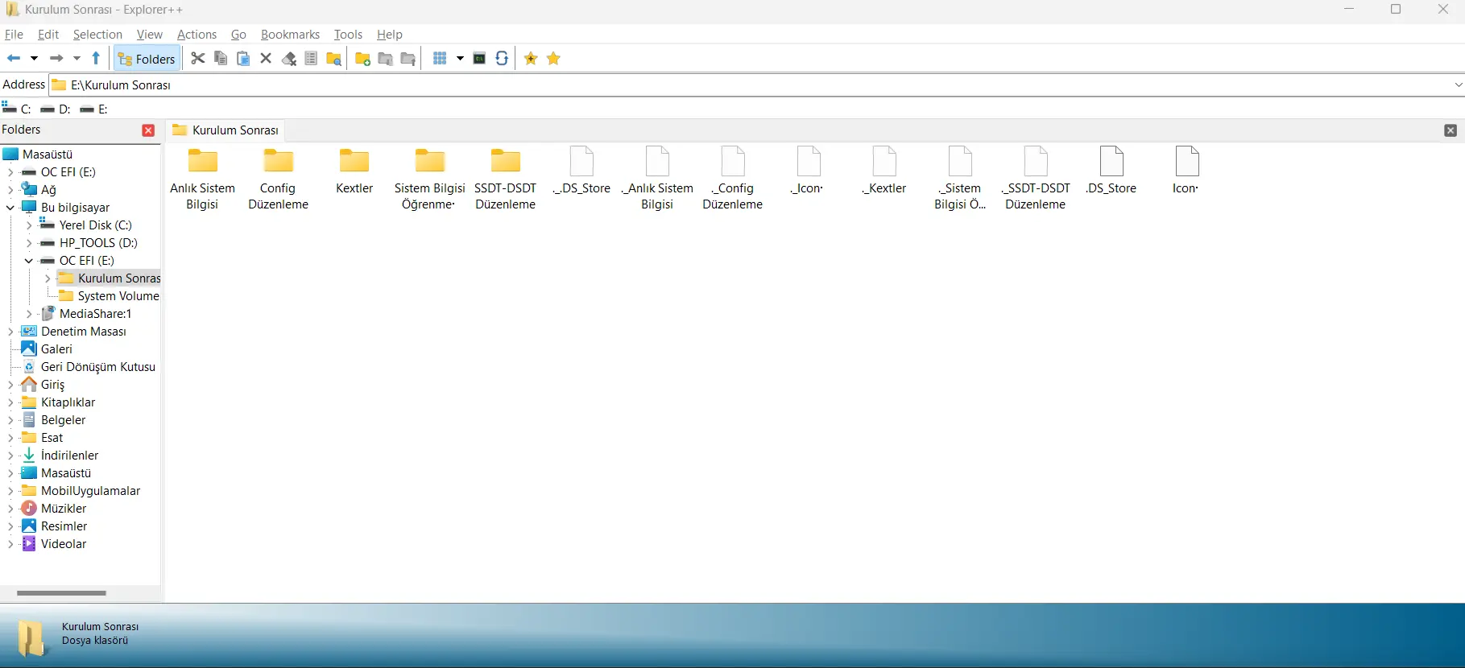Select Müzikler in folder tree

coord(54,509)
